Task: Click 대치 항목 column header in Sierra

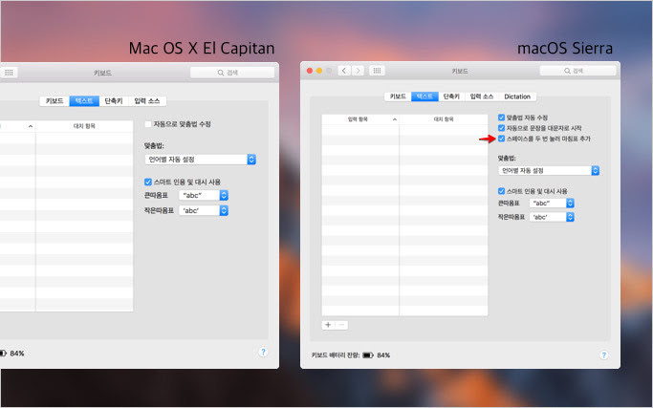Action: click(x=444, y=119)
